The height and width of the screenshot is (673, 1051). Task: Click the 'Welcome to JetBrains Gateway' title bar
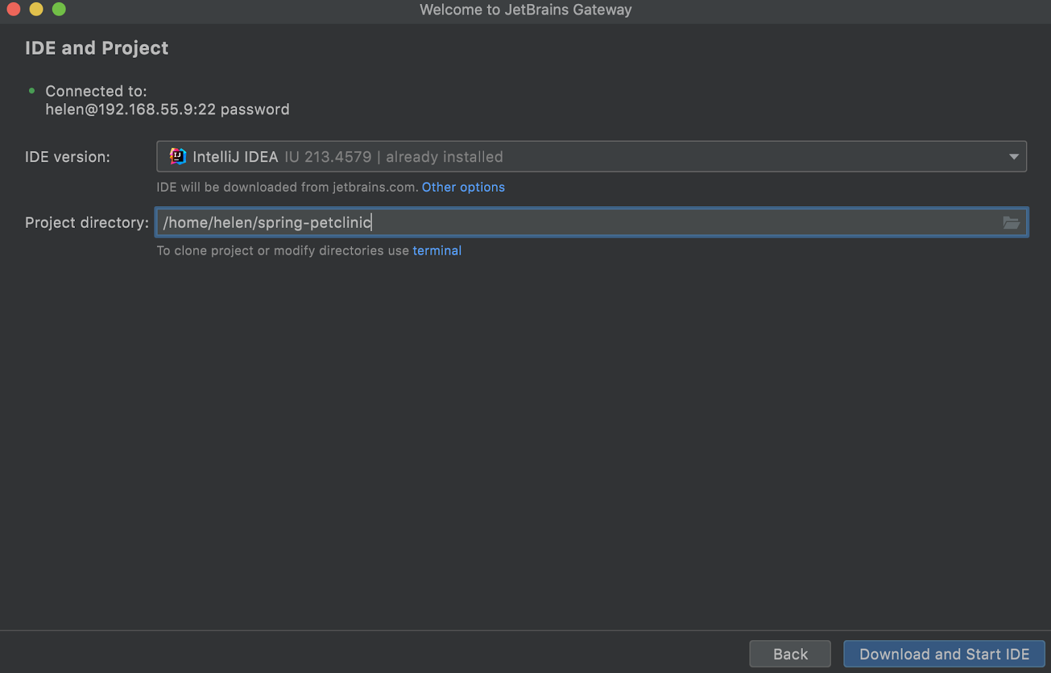pos(525,10)
